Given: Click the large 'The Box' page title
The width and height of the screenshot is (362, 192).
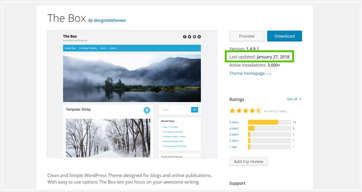Looking at the screenshot, I should point(67,18).
